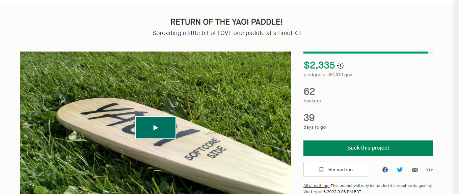This screenshot has height=194, width=459.
Task: Click the page's vertical scrollbar
Action: [456, 97]
